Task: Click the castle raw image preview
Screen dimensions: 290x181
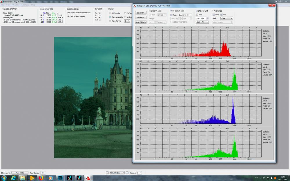Action: 93,98
